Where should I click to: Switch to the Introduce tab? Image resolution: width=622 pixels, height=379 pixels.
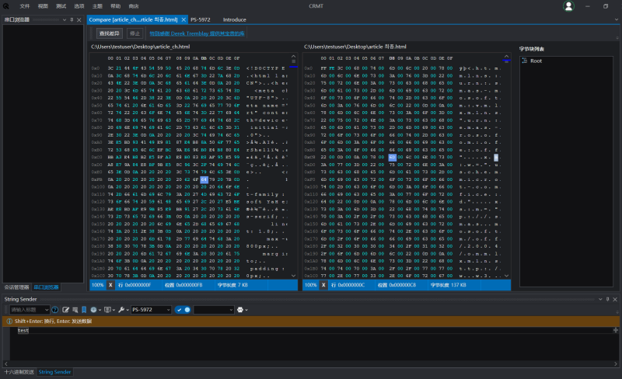235,19
